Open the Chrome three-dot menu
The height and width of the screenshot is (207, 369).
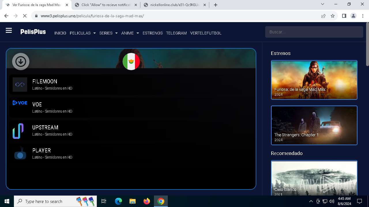(x=363, y=16)
